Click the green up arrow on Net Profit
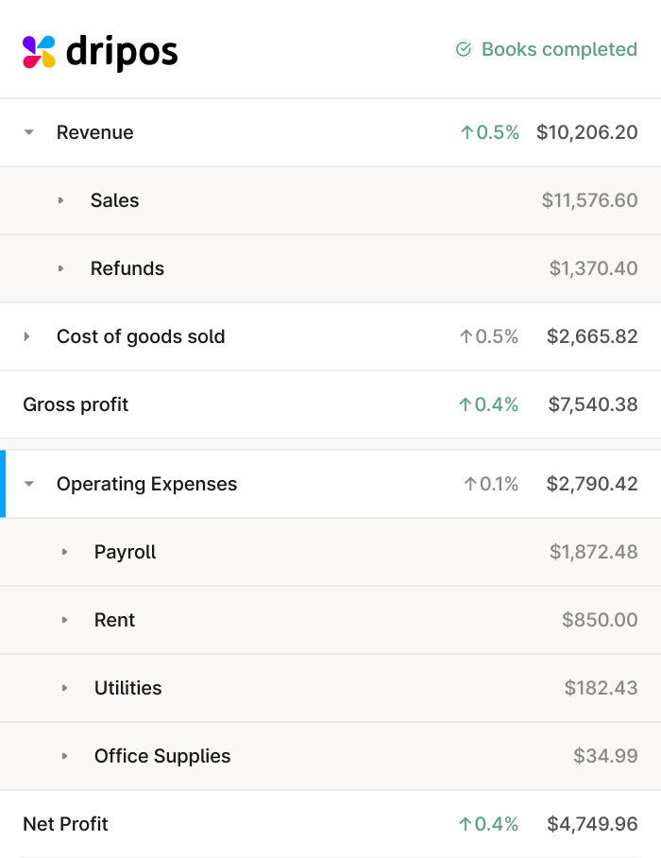Screen dimensions: 661x858 [465, 825]
